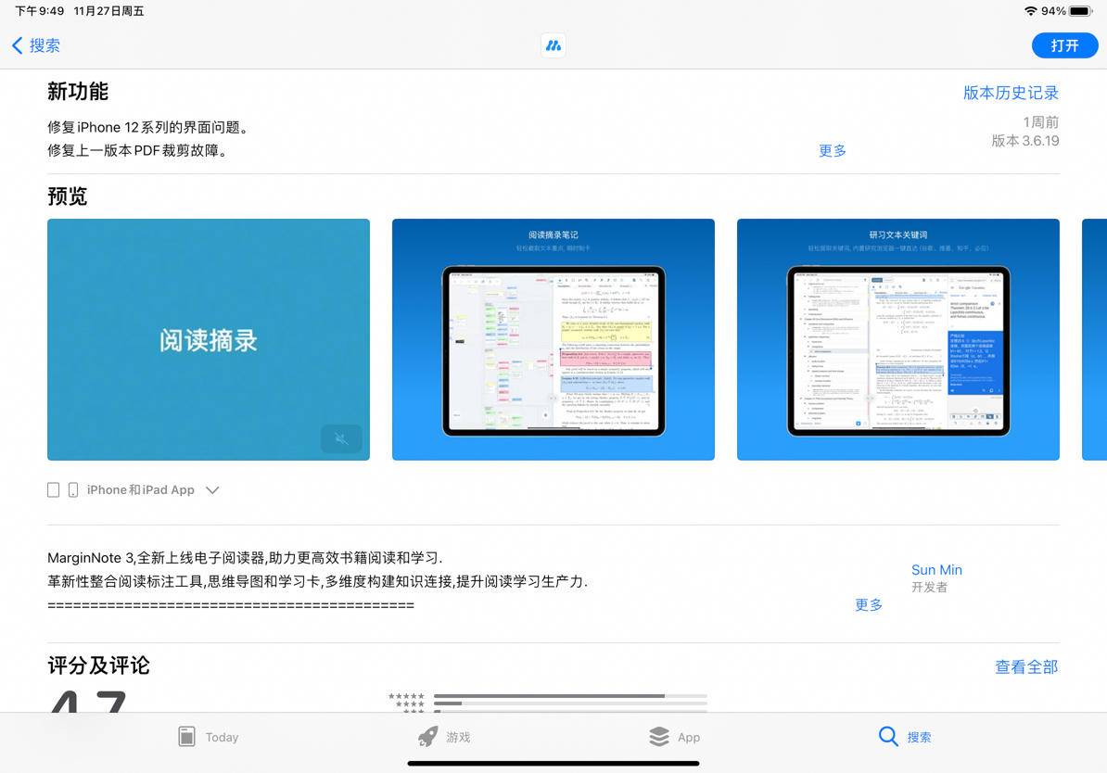The width and height of the screenshot is (1107, 773).
Task: Expand iPhone和iPad App device dropdown chevron
Action: [x=212, y=490]
